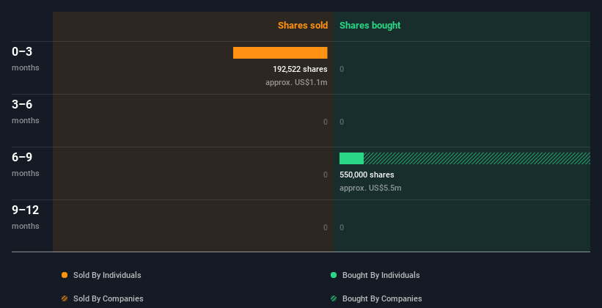Click the approx. US$5.5m amount

370,188
